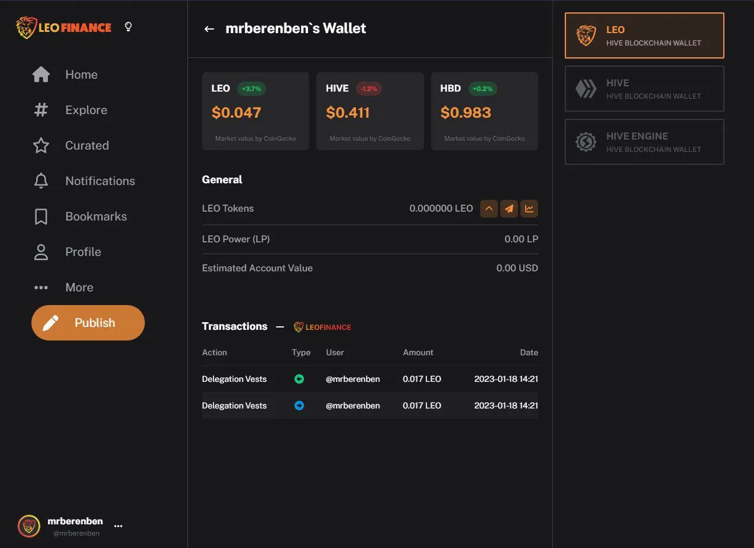
Task: Click the Date column header
Action: 529,352
